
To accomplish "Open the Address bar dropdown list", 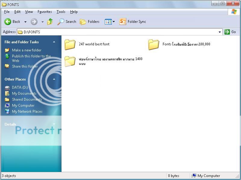I will pyautogui.click(x=220, y=32).
